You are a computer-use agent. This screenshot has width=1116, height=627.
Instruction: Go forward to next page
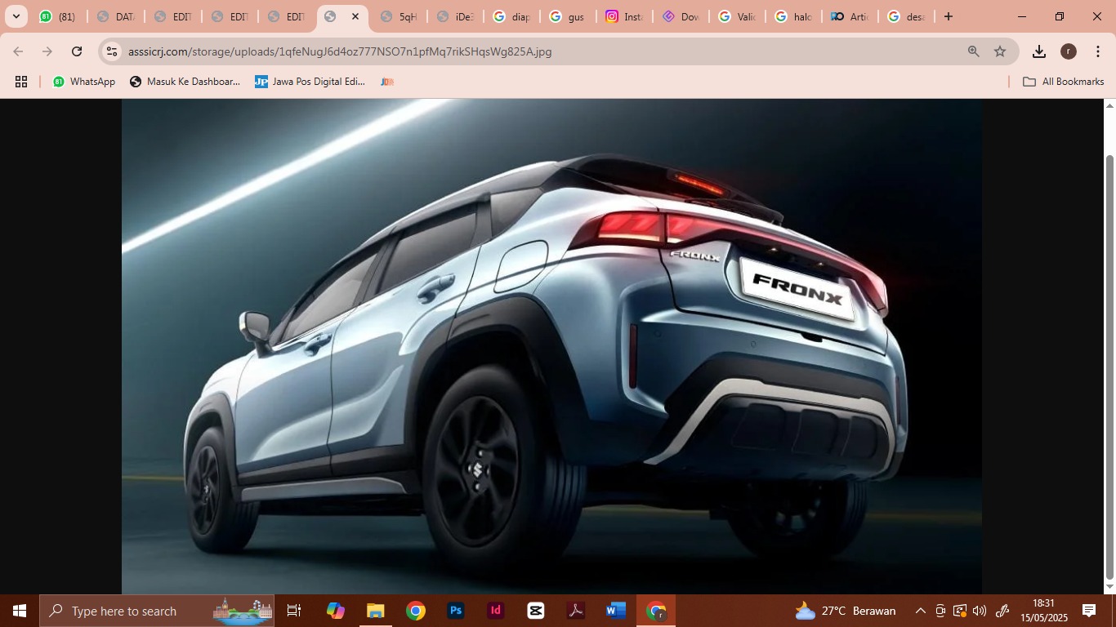[47, 51]
